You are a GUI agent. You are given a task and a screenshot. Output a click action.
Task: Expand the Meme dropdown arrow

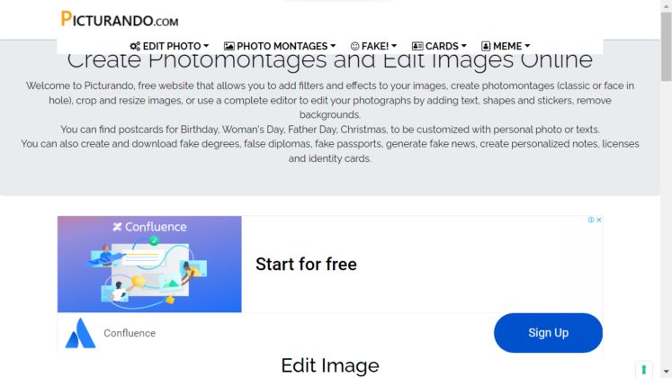click(x=527, y=47)
